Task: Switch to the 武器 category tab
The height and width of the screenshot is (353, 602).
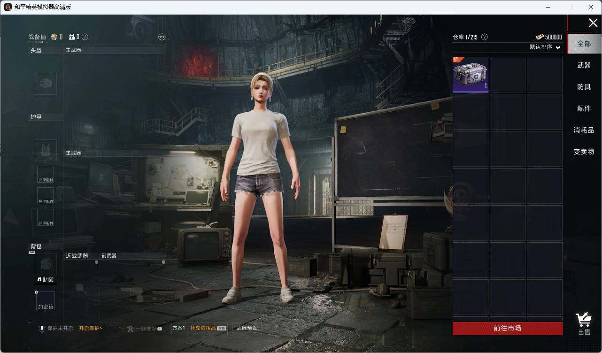Action: (584, 66)
